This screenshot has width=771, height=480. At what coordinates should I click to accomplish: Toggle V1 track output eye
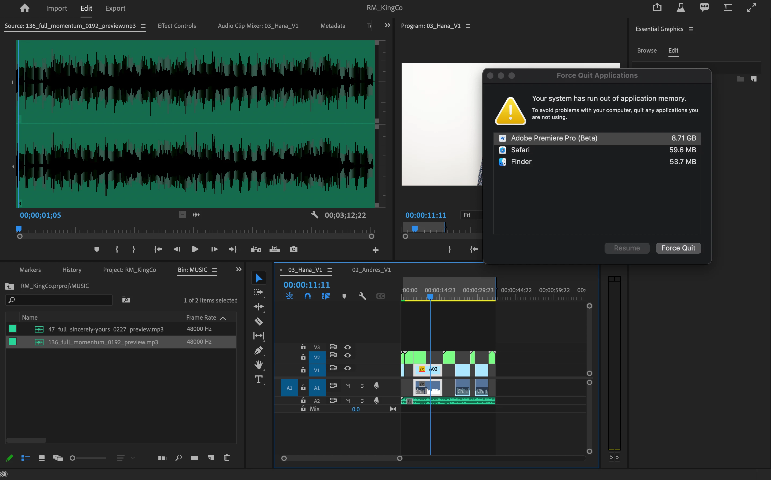(x=347, y=368)
